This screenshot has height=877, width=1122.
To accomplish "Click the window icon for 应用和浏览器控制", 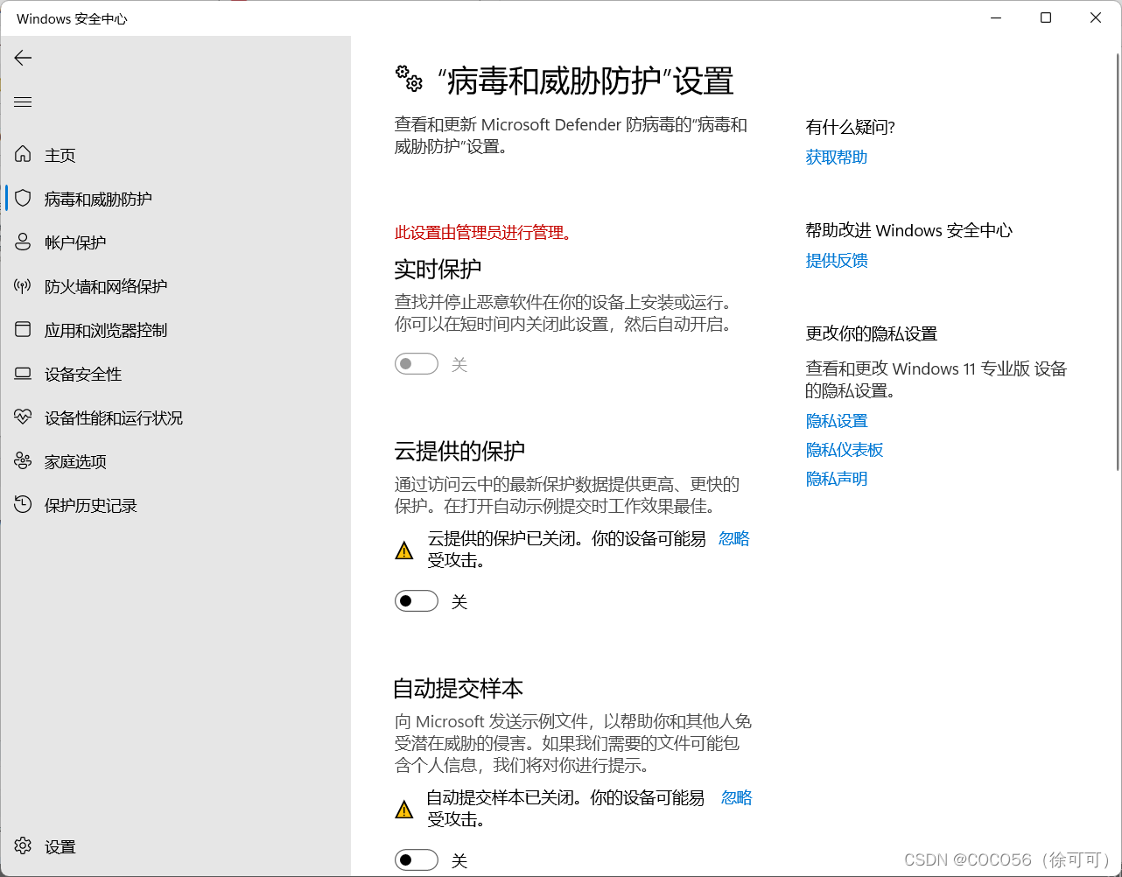I will point(23,330).
